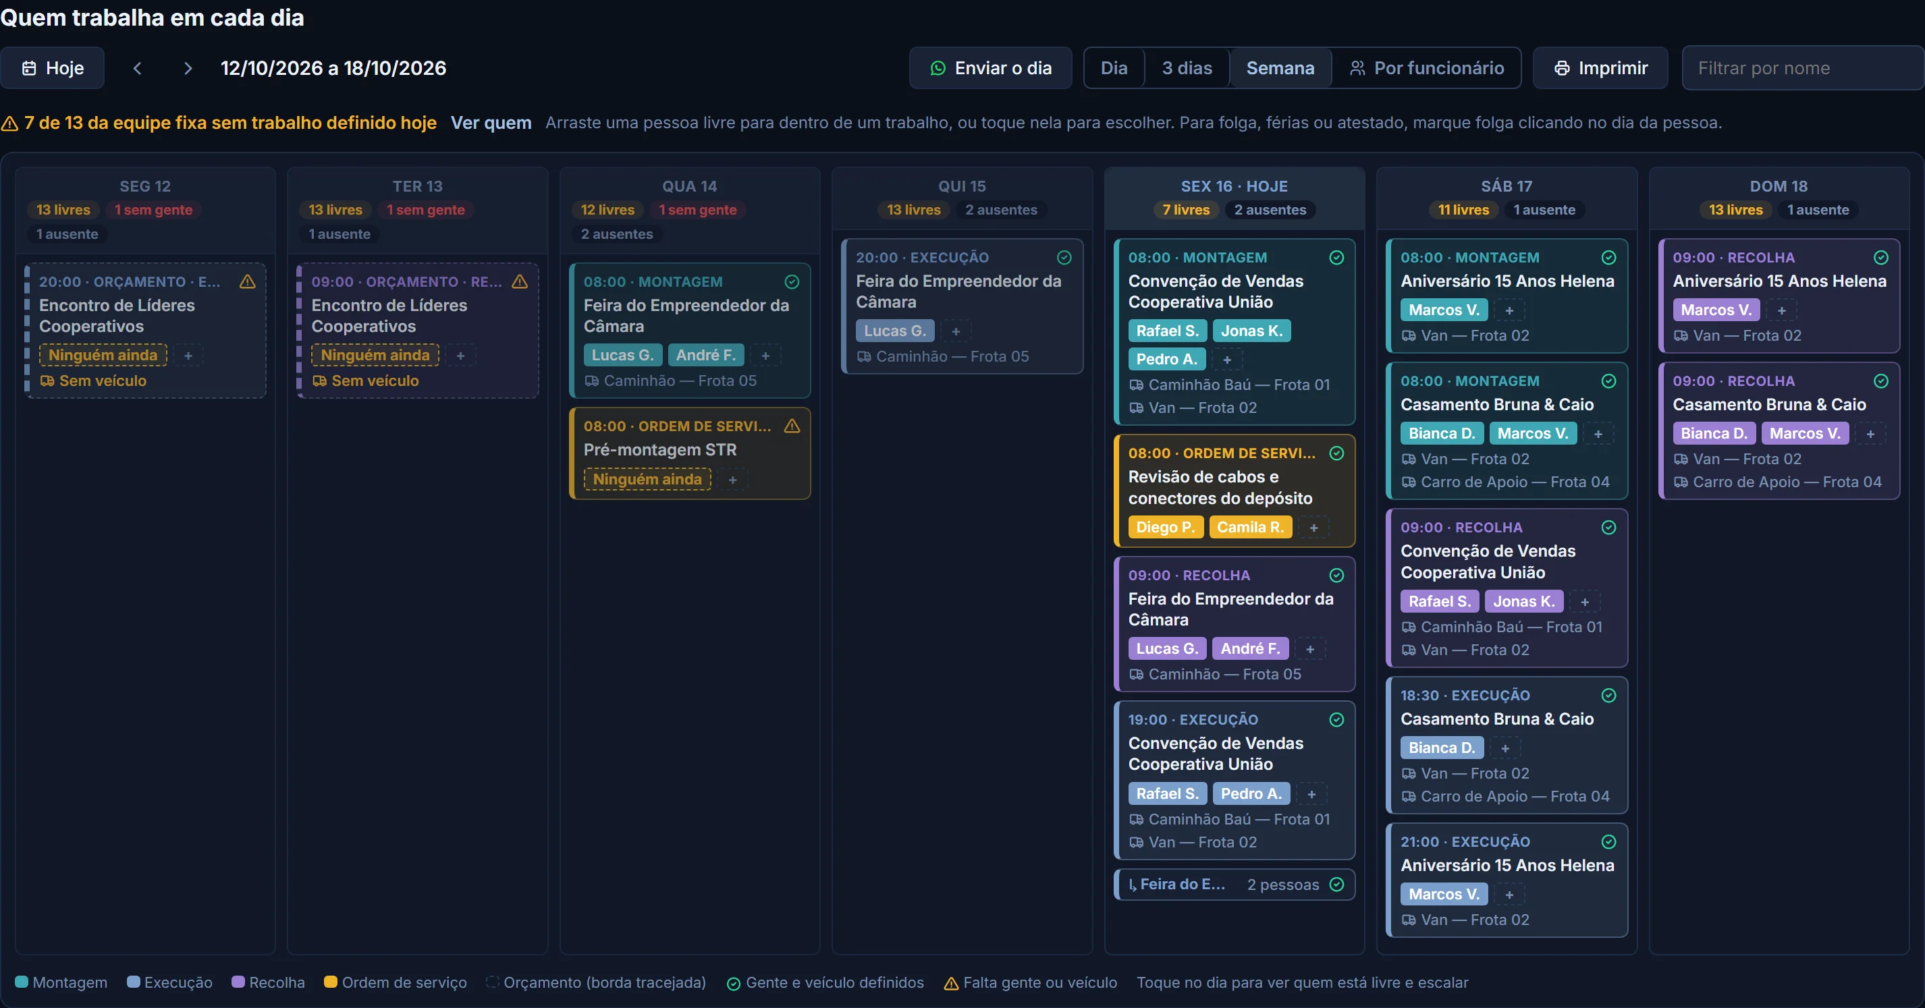Add person to QUI 15 Feira do Empreendedor card
The image size is (1925, 1008).
coord(956,331)
